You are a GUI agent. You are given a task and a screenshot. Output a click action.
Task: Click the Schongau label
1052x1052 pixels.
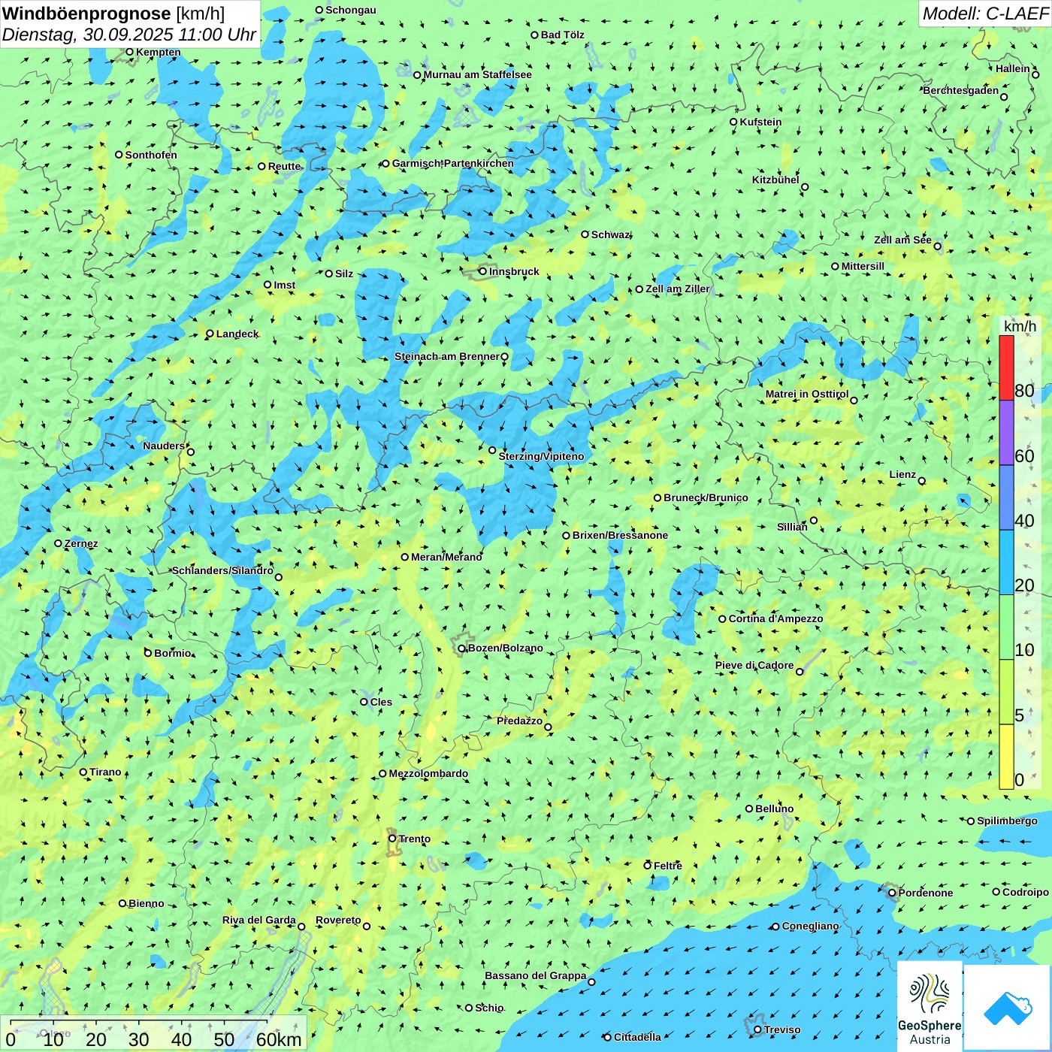351,10
